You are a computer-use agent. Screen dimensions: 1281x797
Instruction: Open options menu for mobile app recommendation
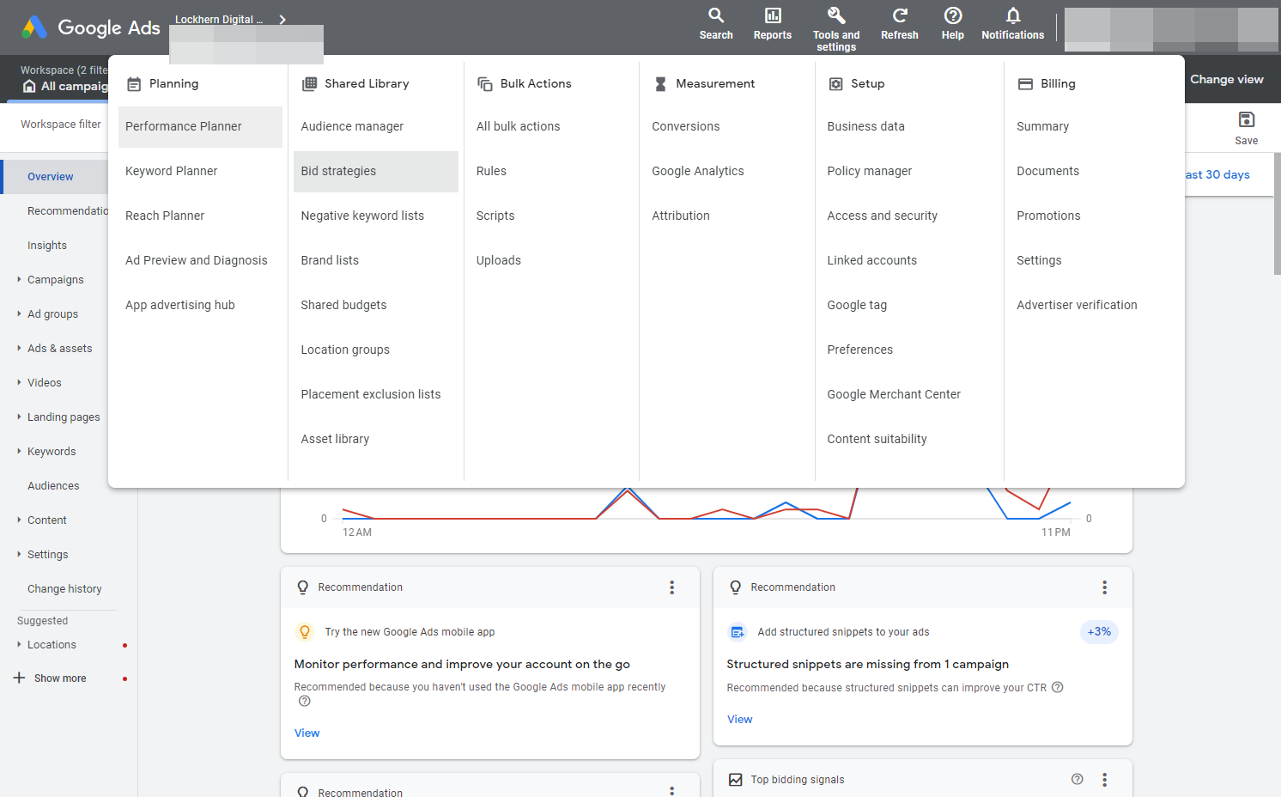(x=672, y=587)
